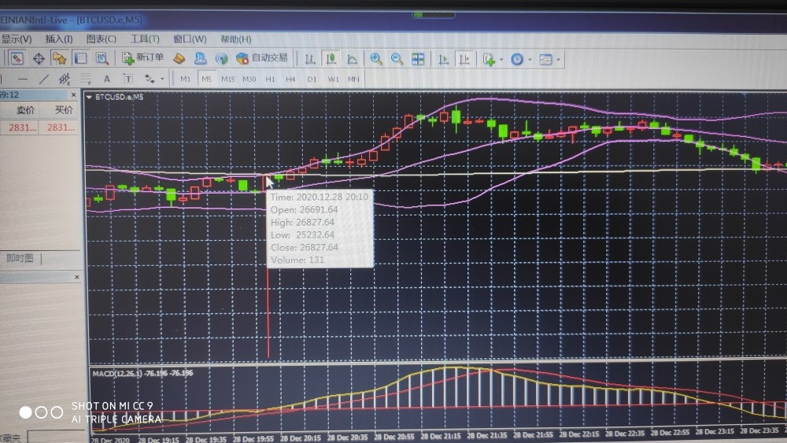Expand the indicators list dropdown arrow
Image resolution: width=787 pixels, height=443 pixels.
tap(501, 61)
